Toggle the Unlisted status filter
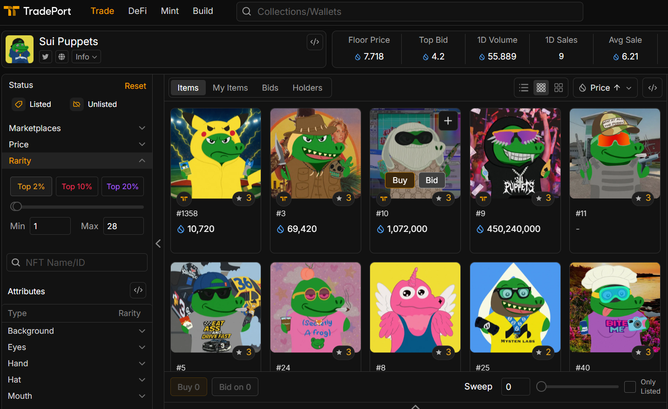 (x=94, y=105)
